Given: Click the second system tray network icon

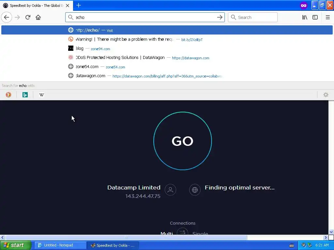Looking at the screenshot, I should point(310,245).
